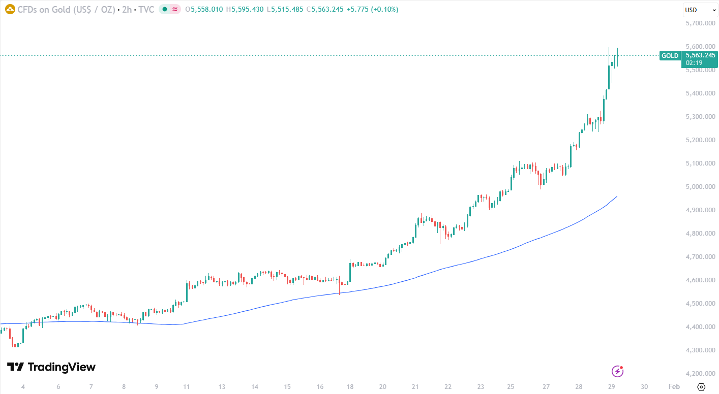Open the USD currency dropdown
Viewport: 719px width, 394px height.
click(x=700, y=10)
